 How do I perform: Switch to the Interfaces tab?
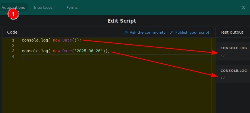click(x=43, y=7)
